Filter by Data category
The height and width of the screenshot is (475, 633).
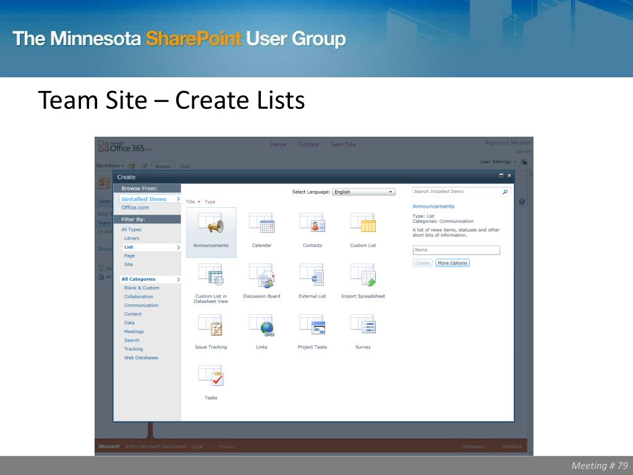point(129,323)
